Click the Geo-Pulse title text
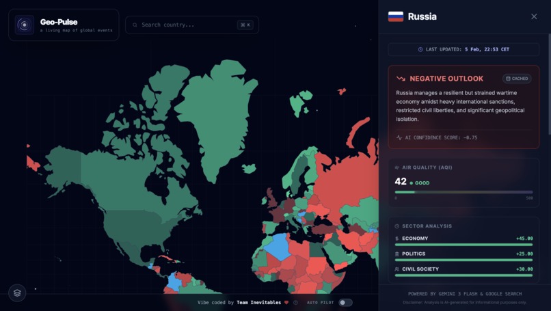 pyautogui.click(x=59, y=22)
